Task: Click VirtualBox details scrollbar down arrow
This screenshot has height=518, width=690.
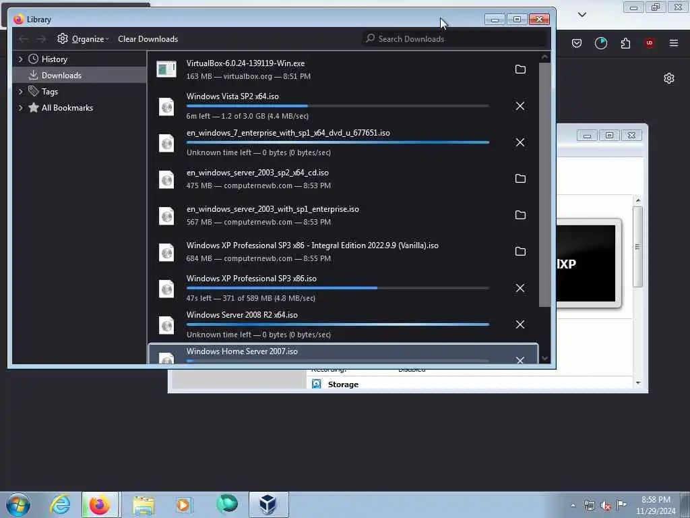Action: pos(638,383)
